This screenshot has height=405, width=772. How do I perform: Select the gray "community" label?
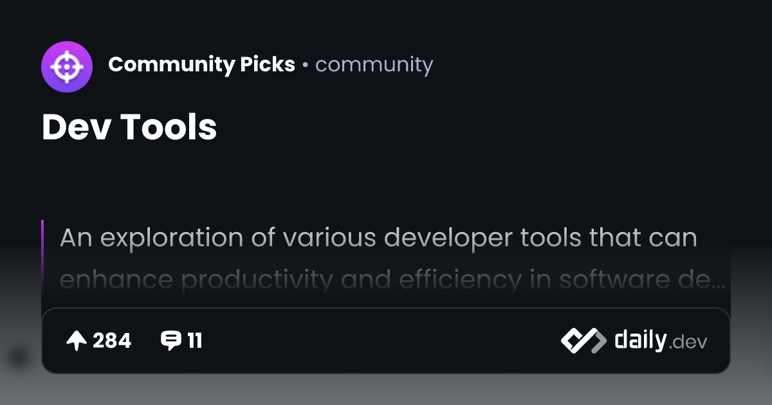[x=374, y=65]
